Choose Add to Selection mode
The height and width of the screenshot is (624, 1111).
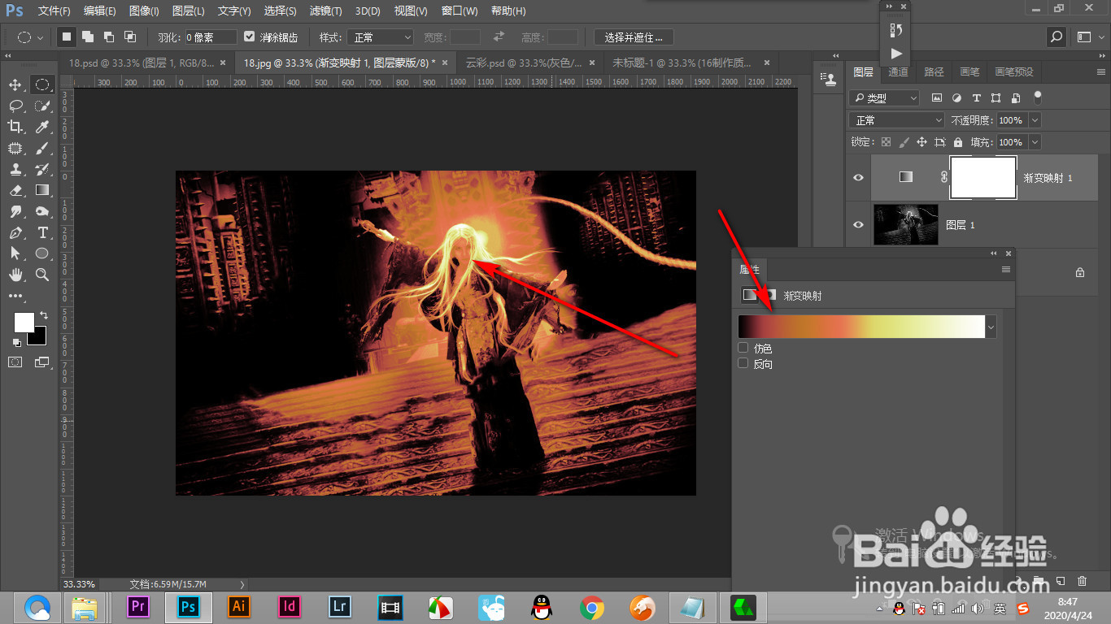[x=88, y=37]
